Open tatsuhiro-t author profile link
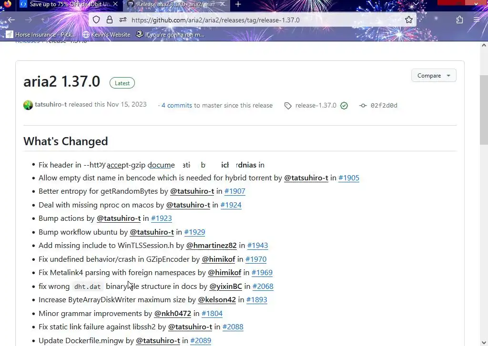Image resolution: width=488 pixels, height=346 pixels. [x=51, y=104]
